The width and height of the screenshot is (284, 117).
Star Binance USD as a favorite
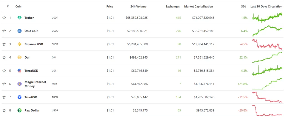pyautogui.click(x=4, y=44)
